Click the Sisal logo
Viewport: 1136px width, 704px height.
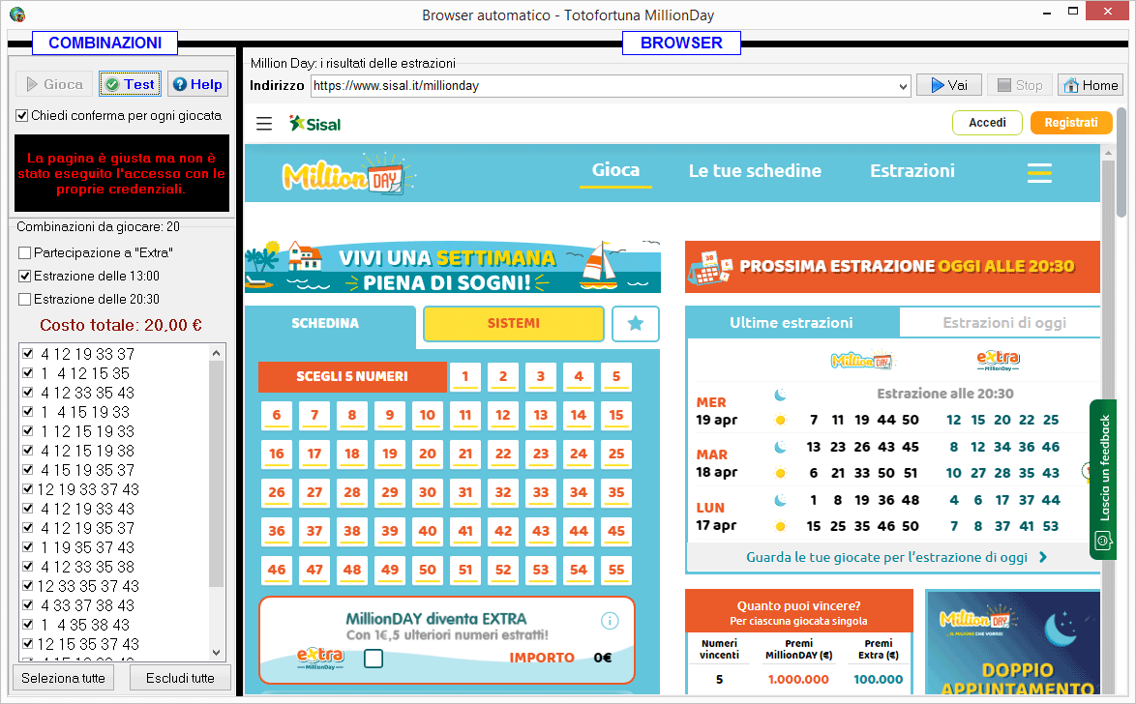(x=314, y=123)
